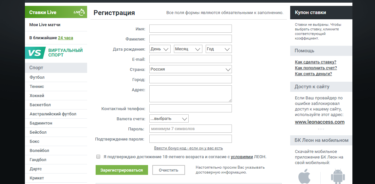Image resolution: width=375 pixels, height=184 pixels.
Task: Expand the Месяц month dropdown
Action: tap(188, 49)
